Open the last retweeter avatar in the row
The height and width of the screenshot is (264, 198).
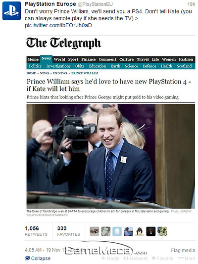click(x=162, y=231)
